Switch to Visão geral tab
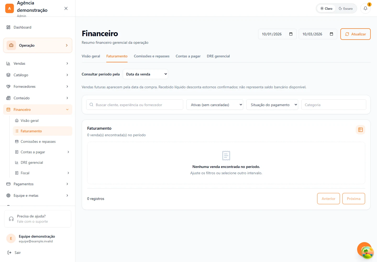This screenshot has height=262, width=377. coord(91,56)
